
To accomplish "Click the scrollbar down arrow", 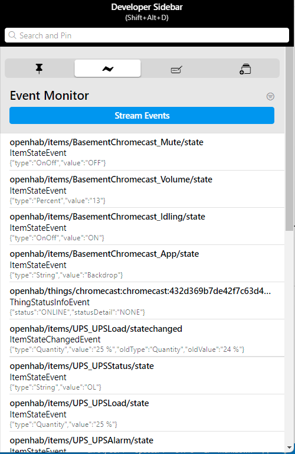I will [x=289, y=448].
